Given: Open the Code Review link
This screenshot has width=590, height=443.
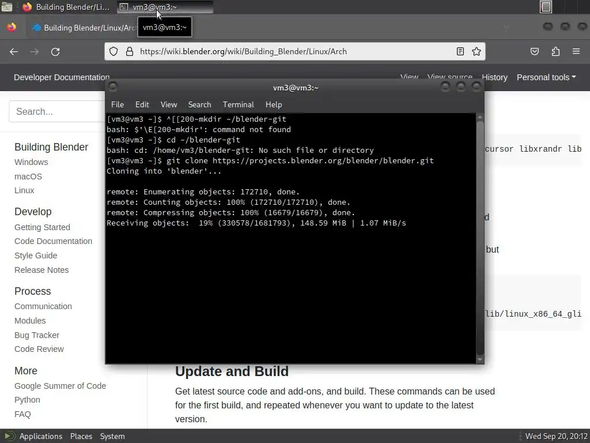Looking at the screenshot, I should click(x=39, y=349).
